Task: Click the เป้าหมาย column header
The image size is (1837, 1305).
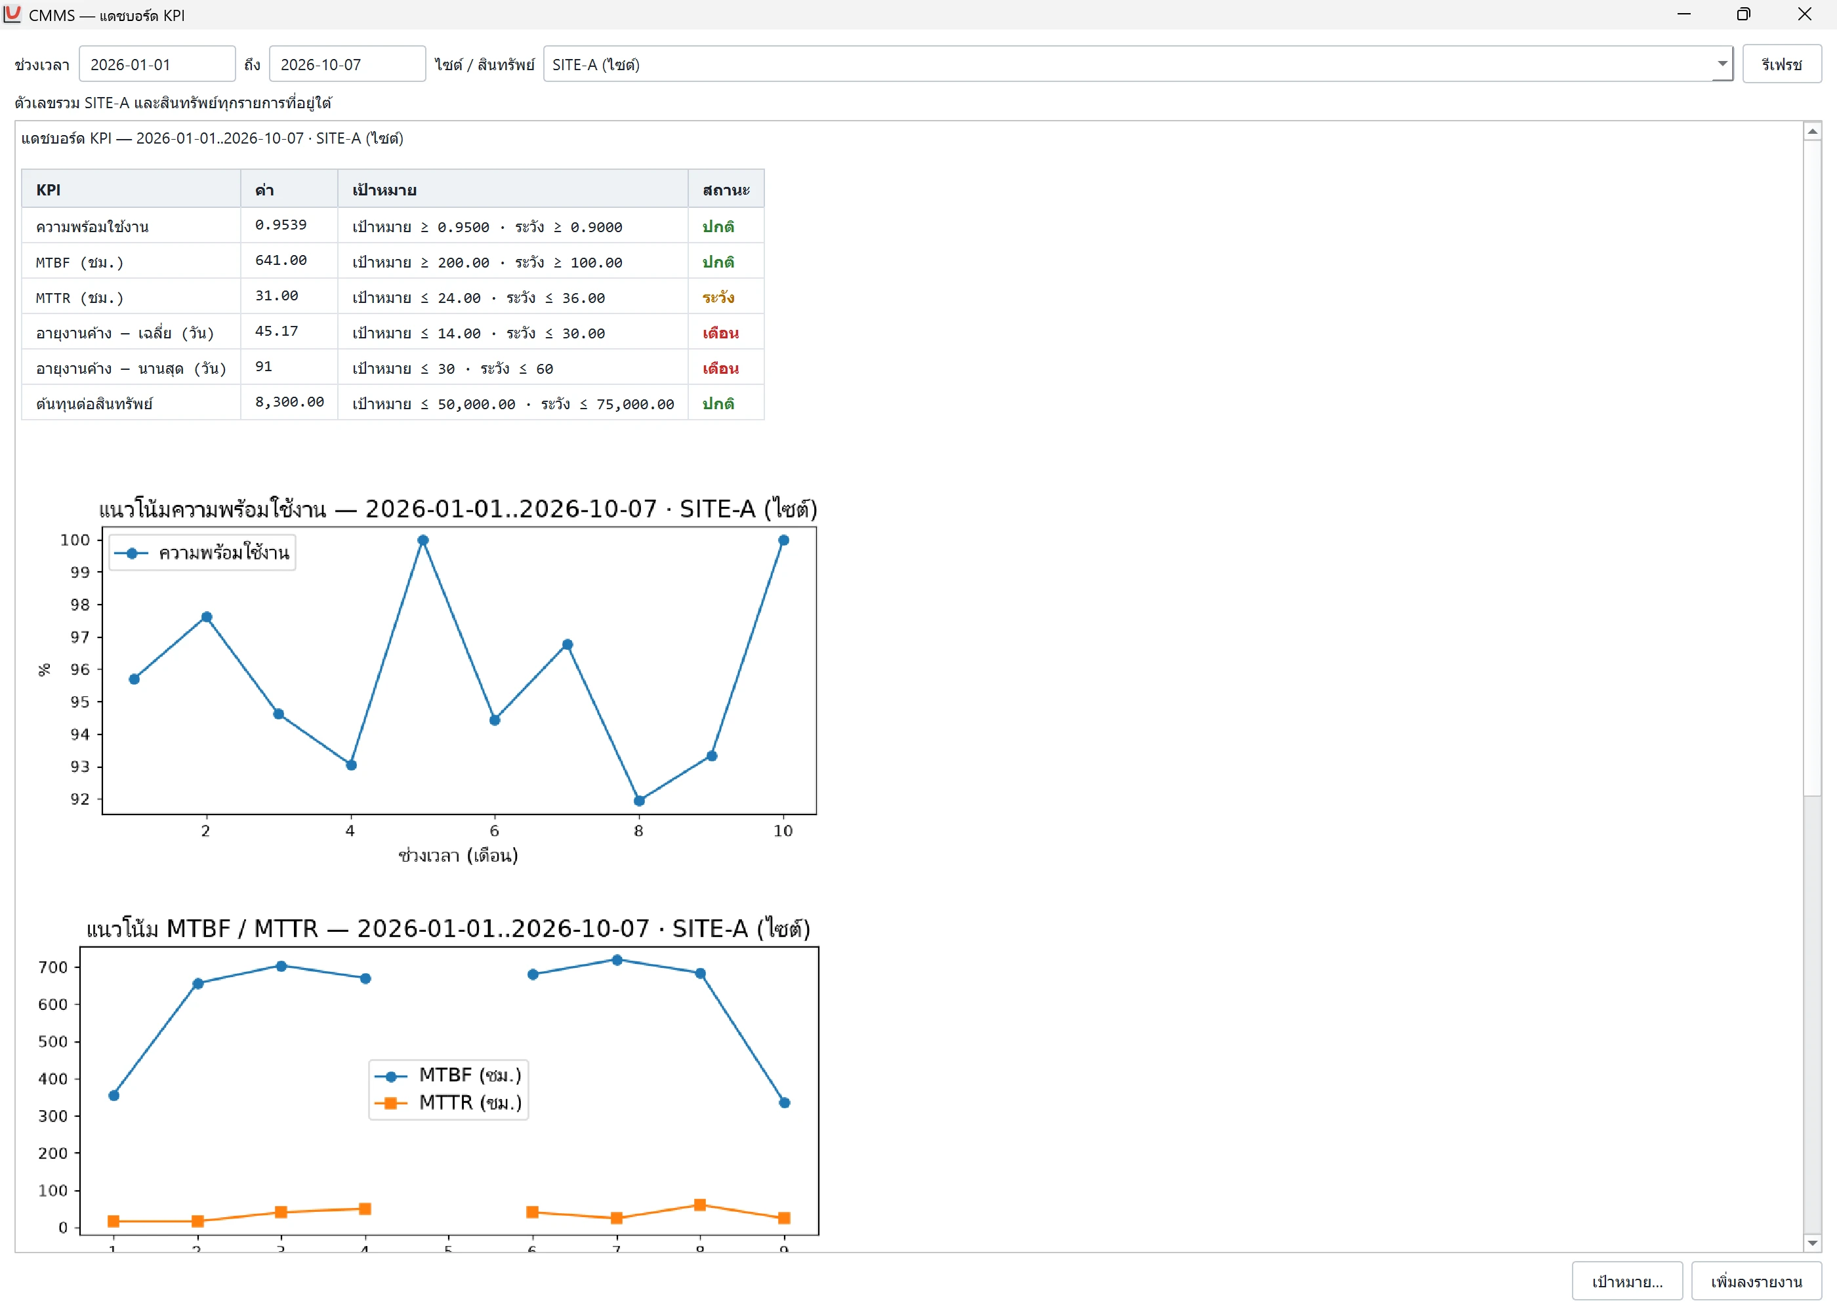Action: [x=512, y=190]
